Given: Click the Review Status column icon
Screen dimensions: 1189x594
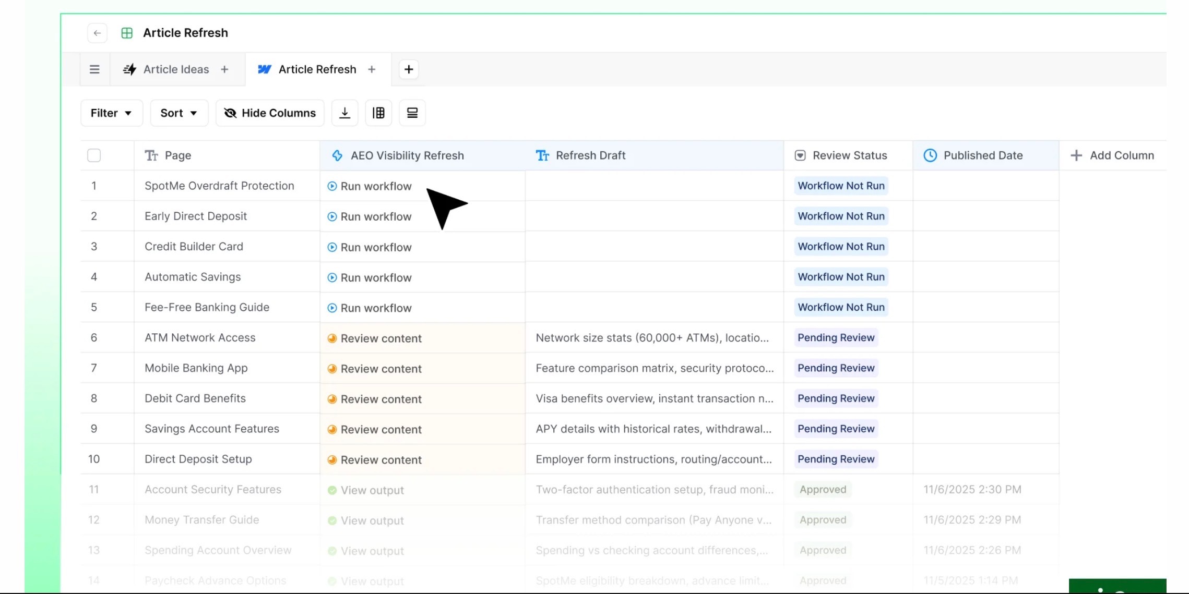Looking at the screenshot, I should click(800, 155).
